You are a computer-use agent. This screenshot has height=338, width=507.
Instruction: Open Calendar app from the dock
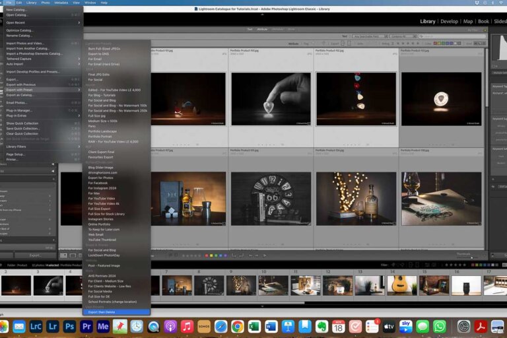click(x=338, y=327)
